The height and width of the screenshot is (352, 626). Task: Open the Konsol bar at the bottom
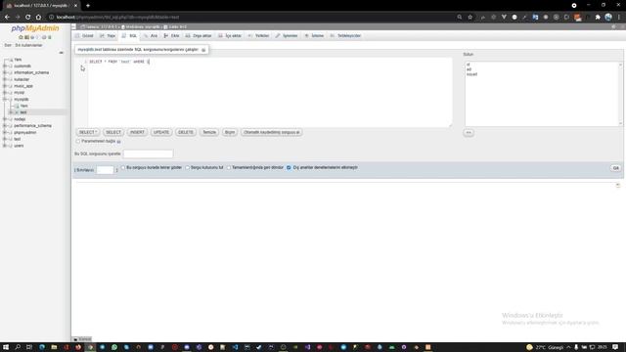click(x=82, y=339)
